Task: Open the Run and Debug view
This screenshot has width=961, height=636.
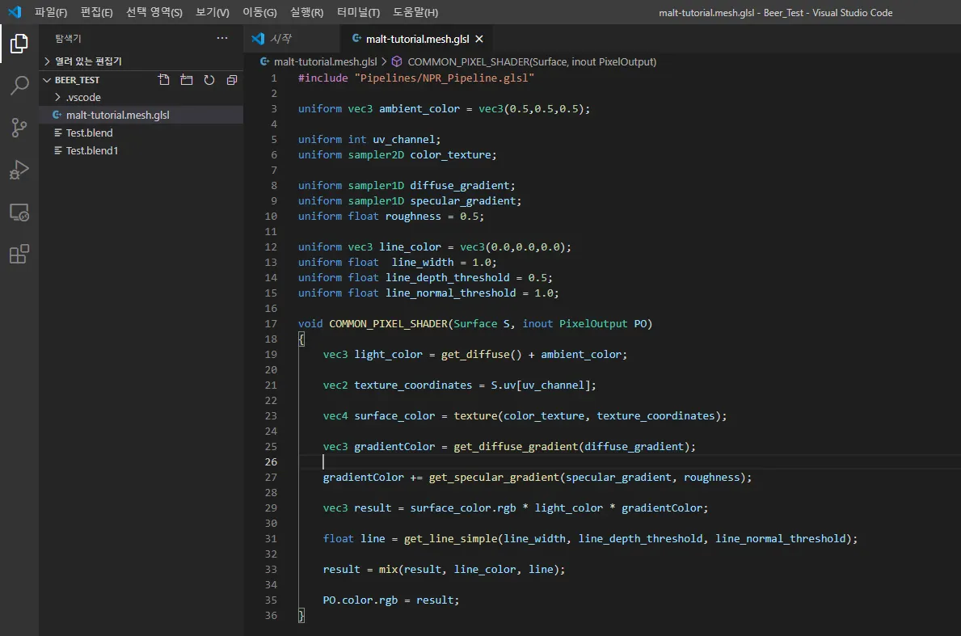Action: [x=19, y=170]
